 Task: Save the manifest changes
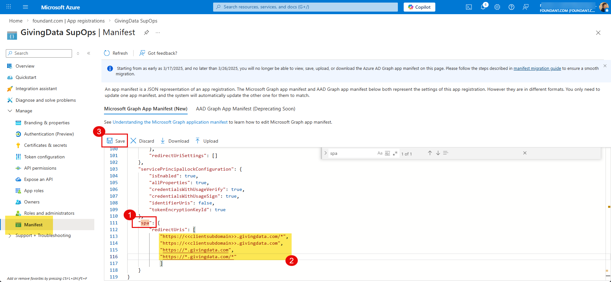(x=116, y=141)
